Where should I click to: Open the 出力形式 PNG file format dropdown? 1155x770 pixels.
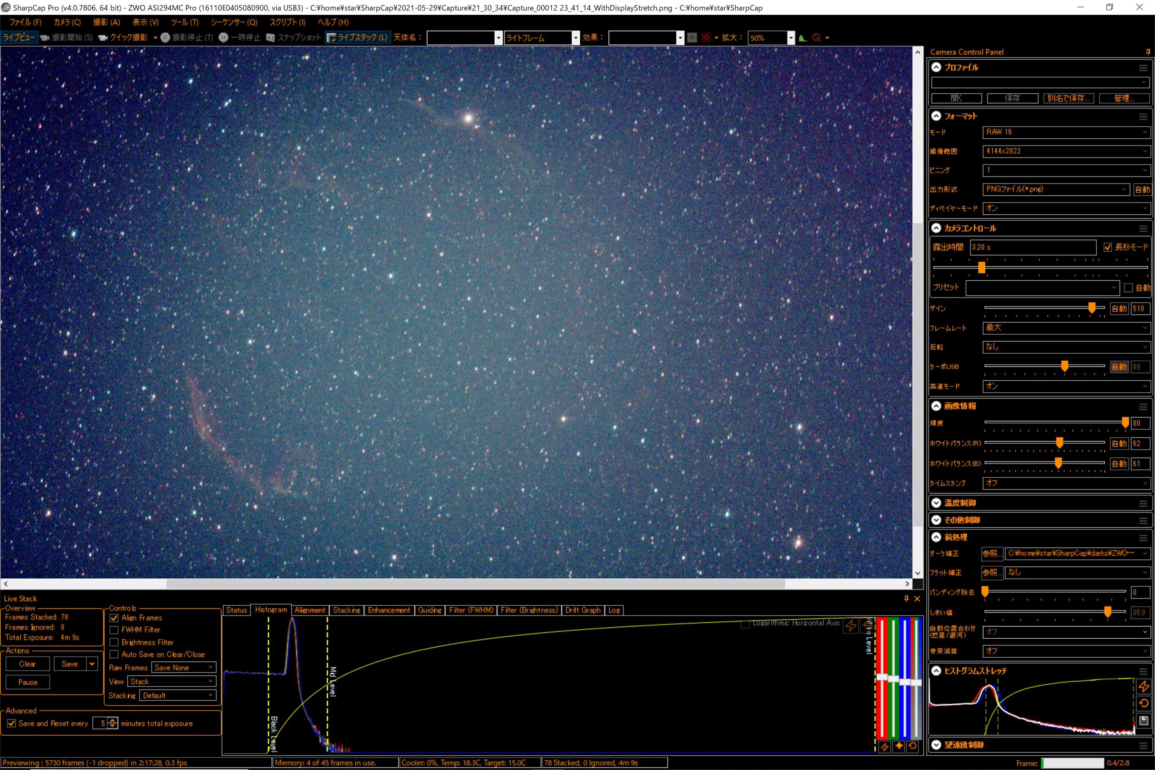(x=1056, y=189)
